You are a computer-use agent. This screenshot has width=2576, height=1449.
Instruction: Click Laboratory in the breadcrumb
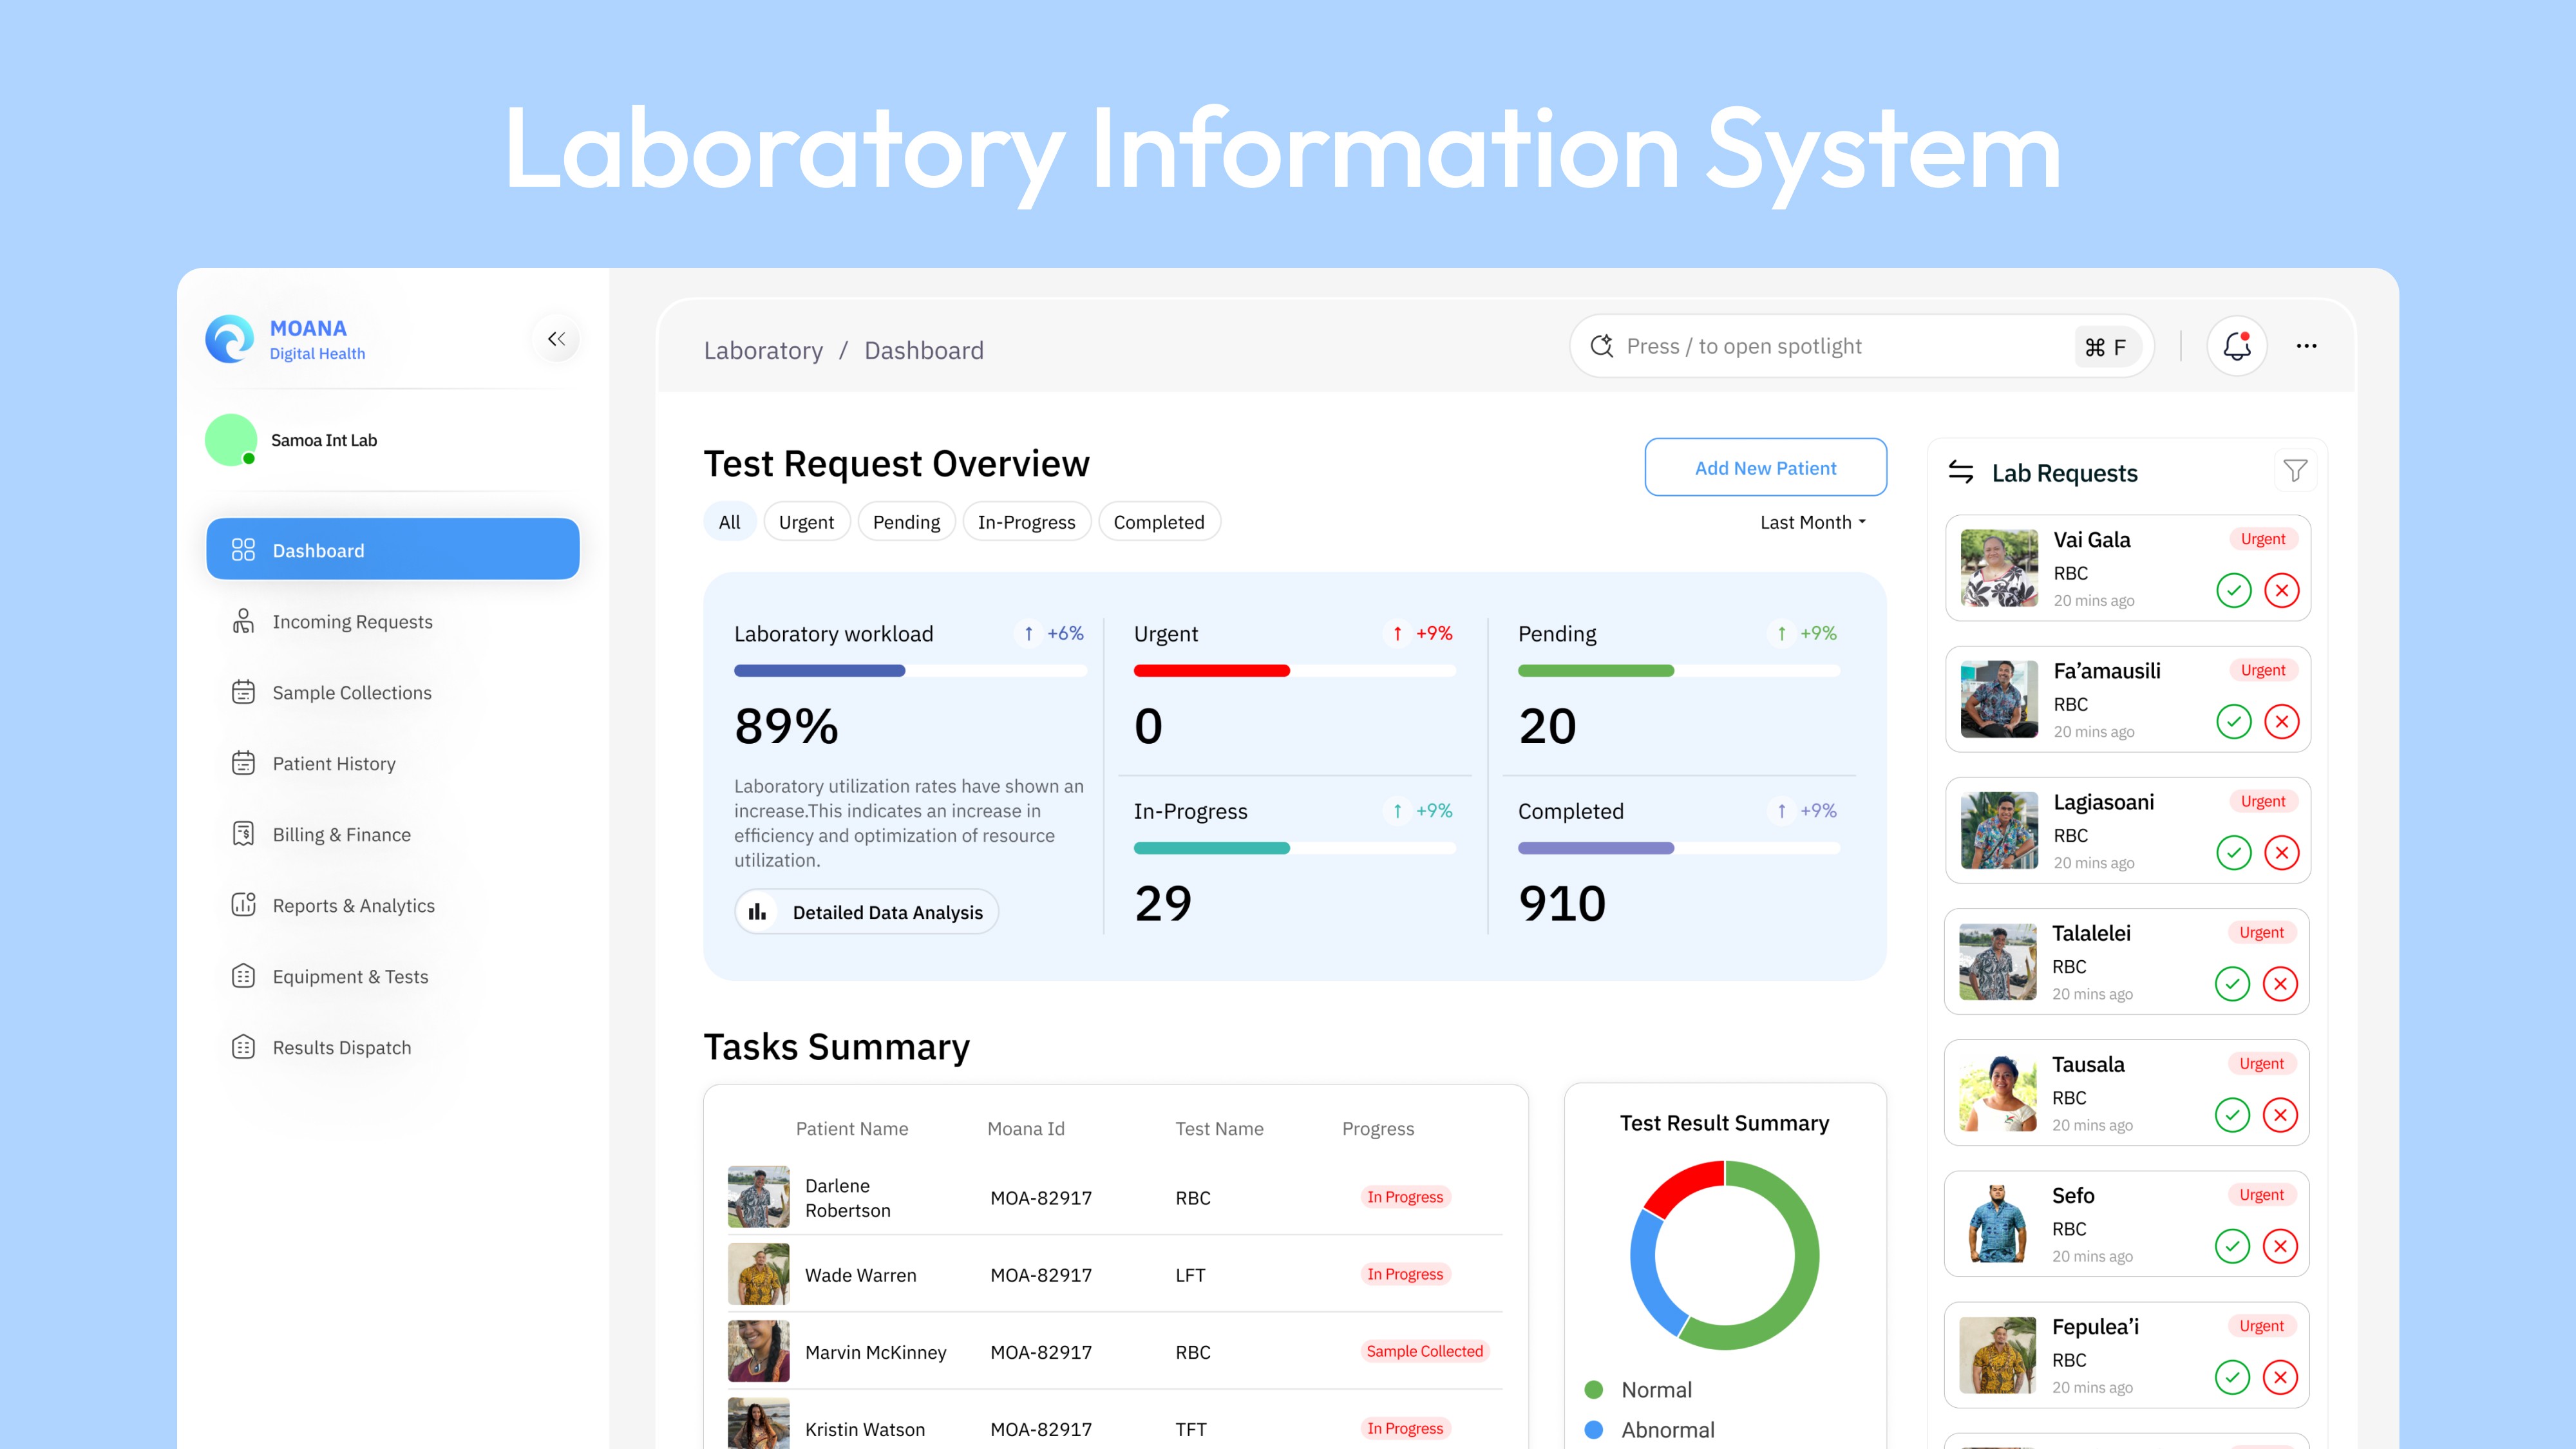tap(763, 350)
